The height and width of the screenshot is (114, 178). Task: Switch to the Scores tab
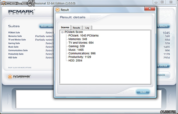[x=65, y=27]
